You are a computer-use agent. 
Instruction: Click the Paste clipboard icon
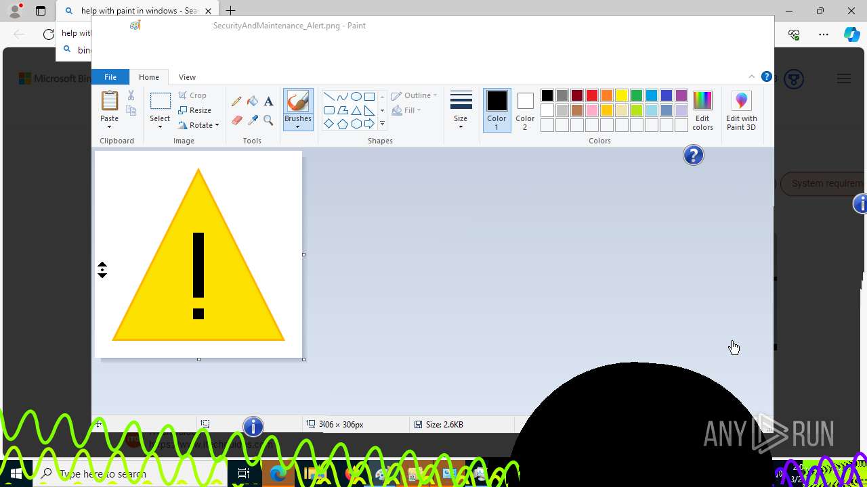click(109, 101)
